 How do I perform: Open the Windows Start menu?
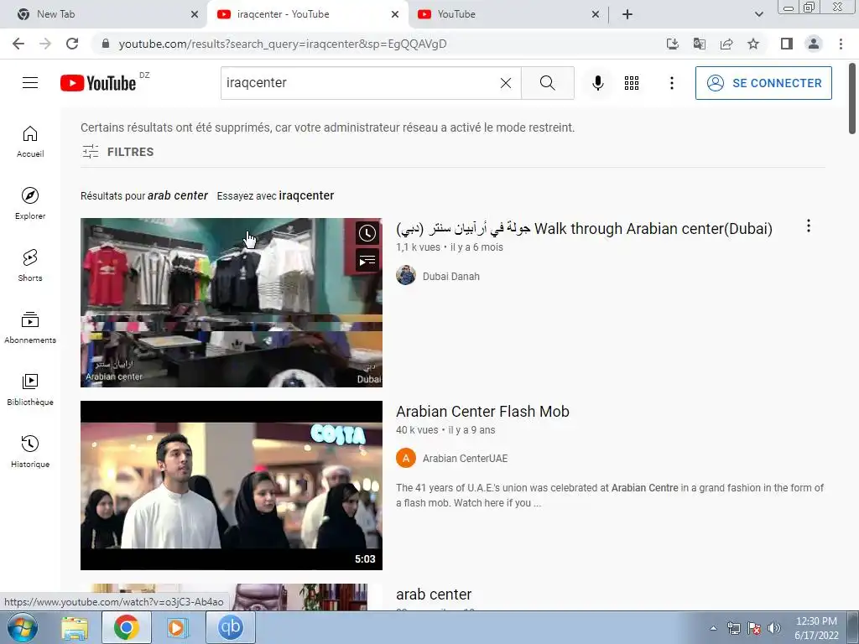23,627
